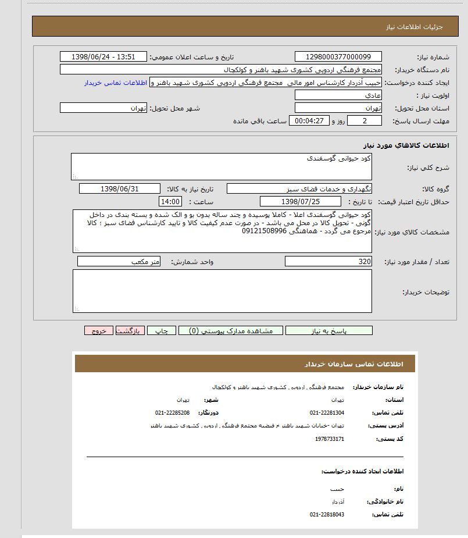The width and height of the screenshot is (468, 538).
Task: Select the priority field showing عادی
Action: coord(338,95)
